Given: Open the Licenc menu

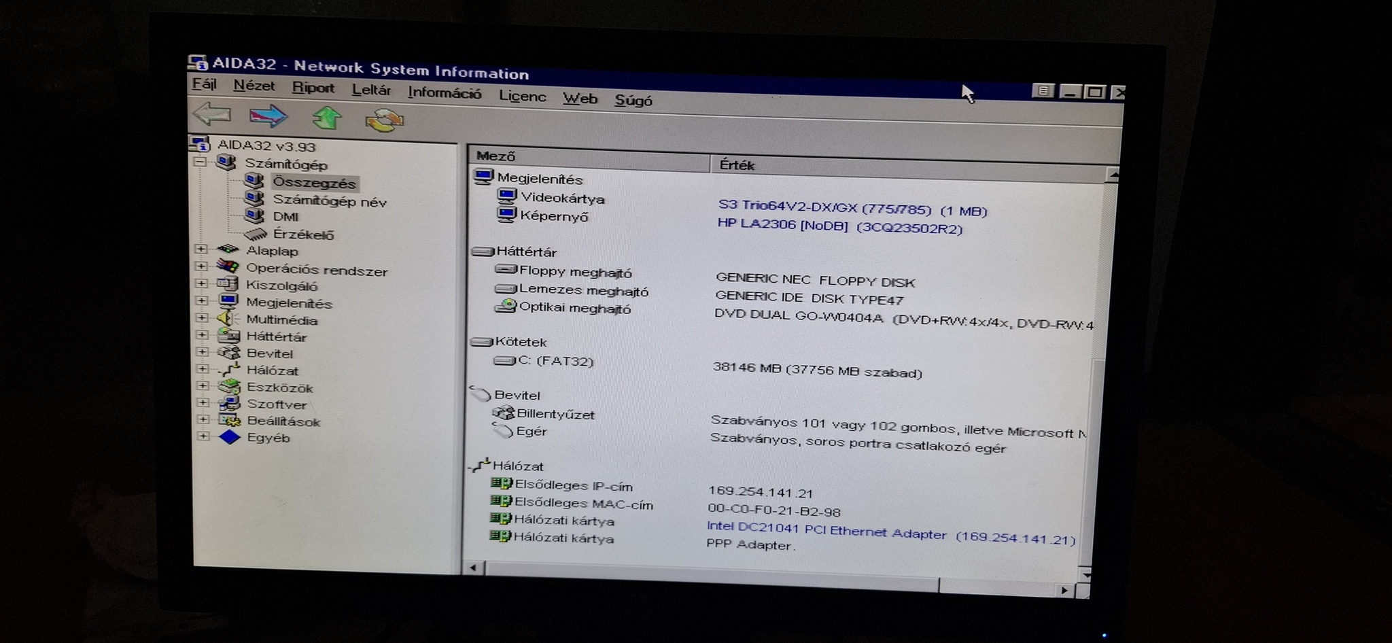Looking at the screenshot, I should coord(522,96).
